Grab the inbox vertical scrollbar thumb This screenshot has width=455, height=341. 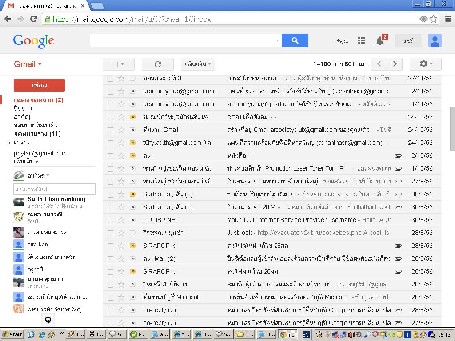point(452,129)
